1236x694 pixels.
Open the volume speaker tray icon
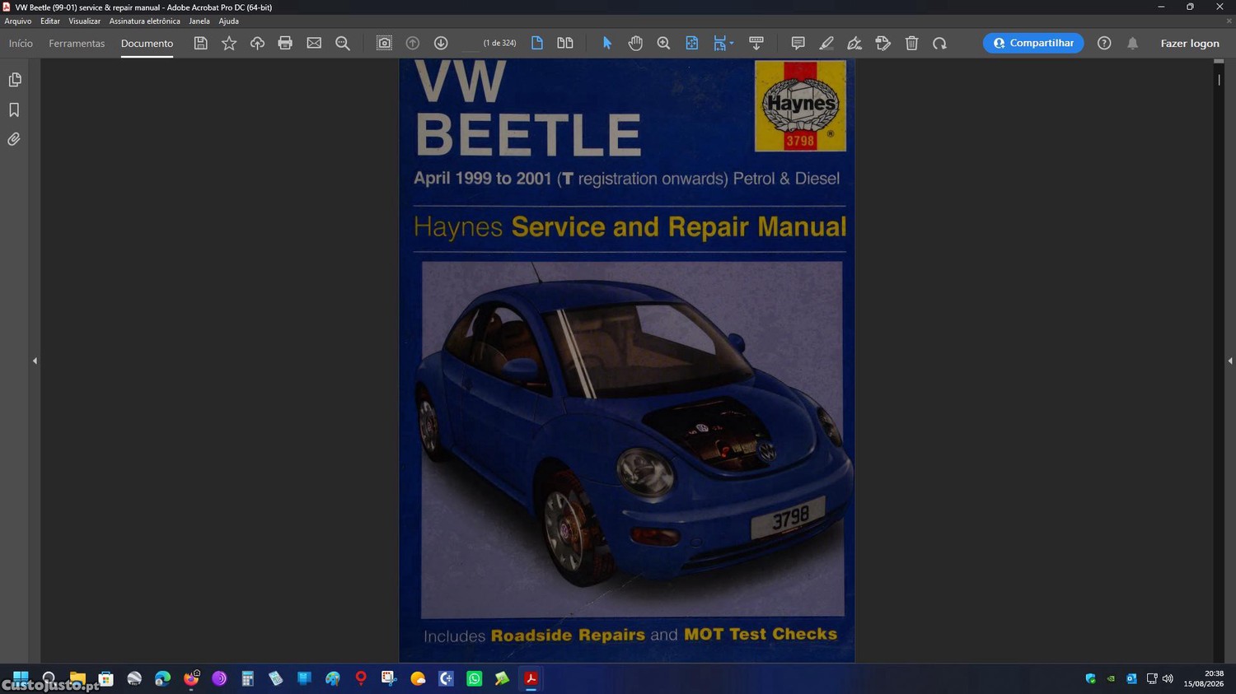pos(1168,679)
